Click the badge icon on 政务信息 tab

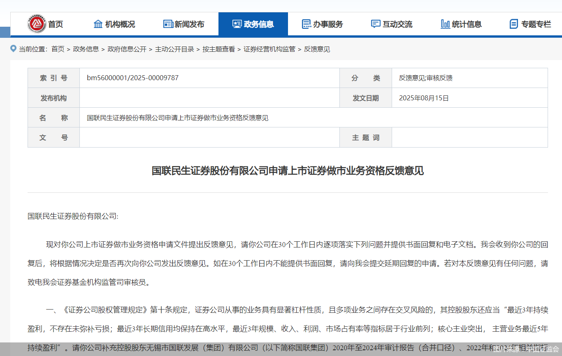(x=236, y=24)
